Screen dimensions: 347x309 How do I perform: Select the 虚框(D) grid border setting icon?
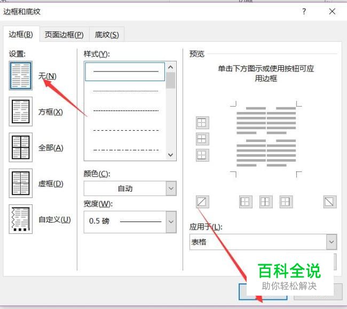(x=21, y=183)
